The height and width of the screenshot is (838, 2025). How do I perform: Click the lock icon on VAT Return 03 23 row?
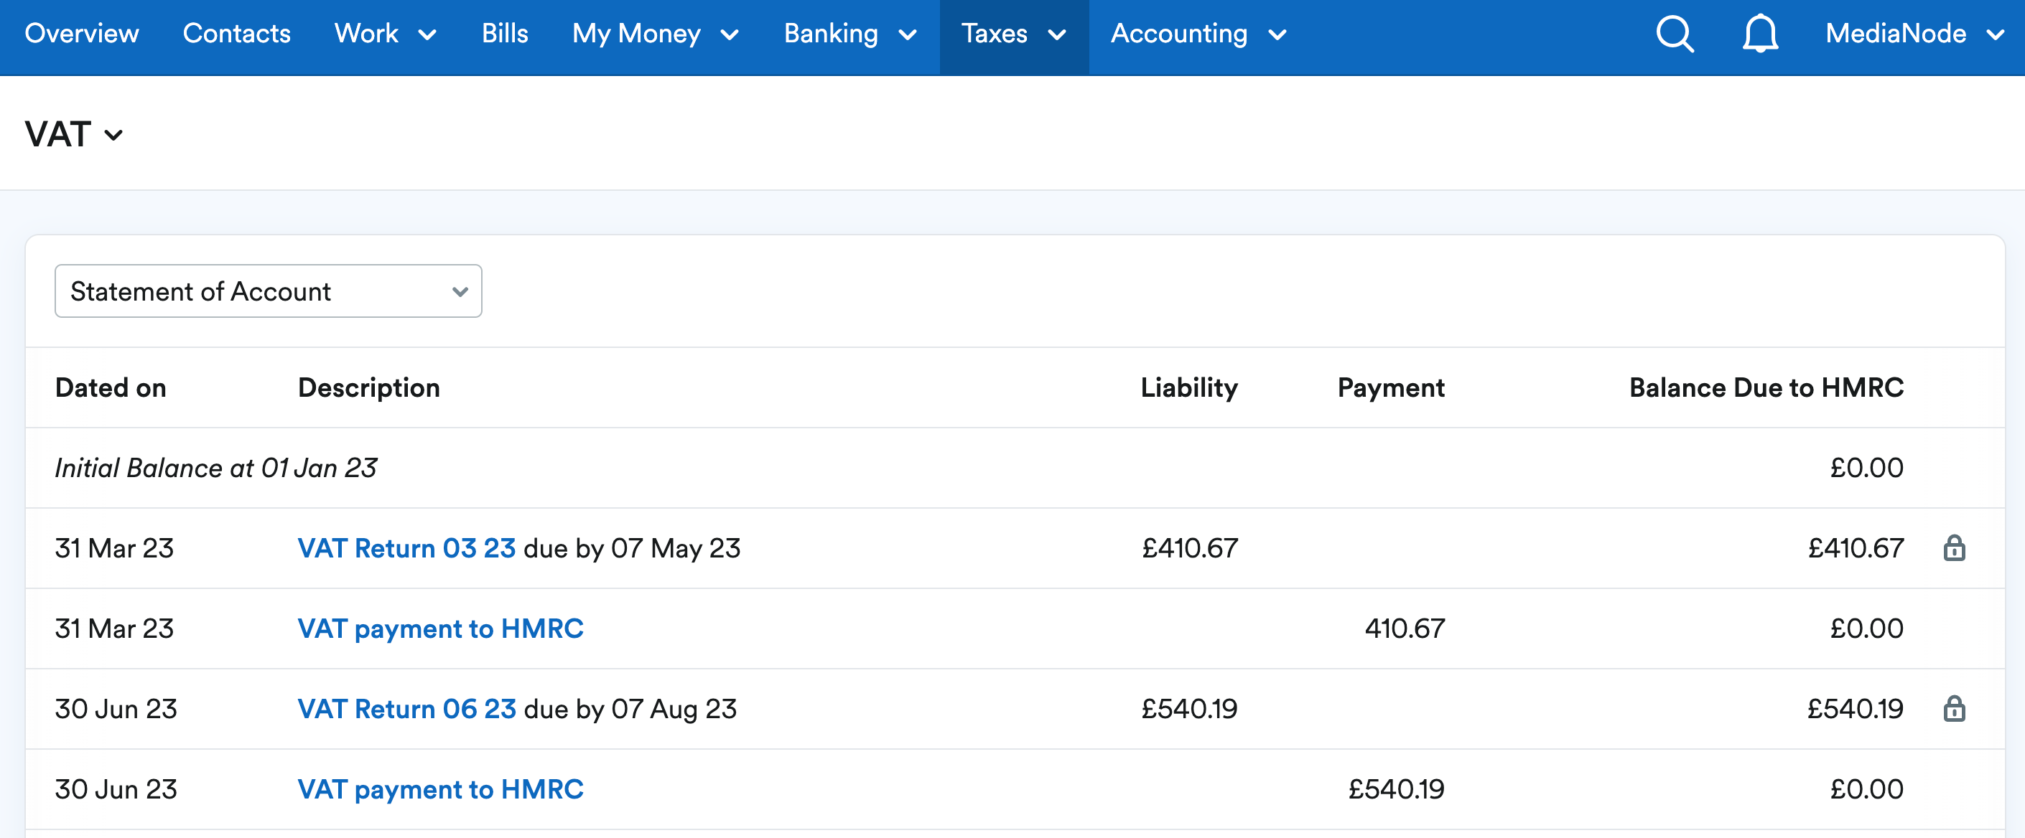click(1955, 548)
